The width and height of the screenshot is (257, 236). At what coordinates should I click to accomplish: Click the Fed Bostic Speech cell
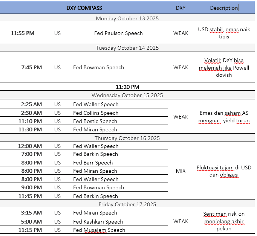(x=95, y=121)
